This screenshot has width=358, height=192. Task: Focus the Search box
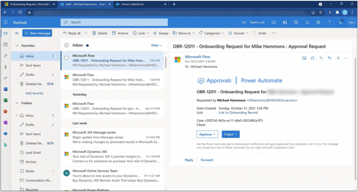[x=114, y=22]
